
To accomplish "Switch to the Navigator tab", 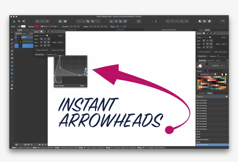I will click(x=202, y=93).
